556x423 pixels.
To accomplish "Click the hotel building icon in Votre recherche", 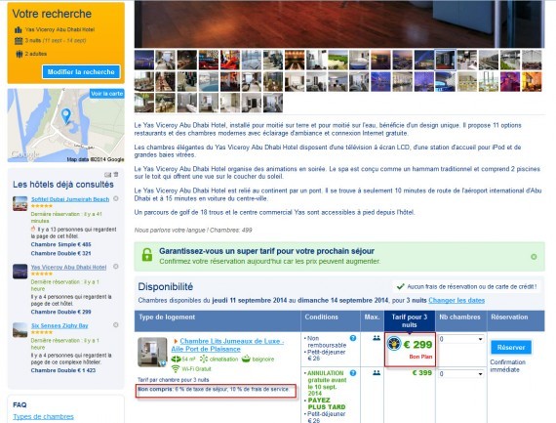I will 19,30.
